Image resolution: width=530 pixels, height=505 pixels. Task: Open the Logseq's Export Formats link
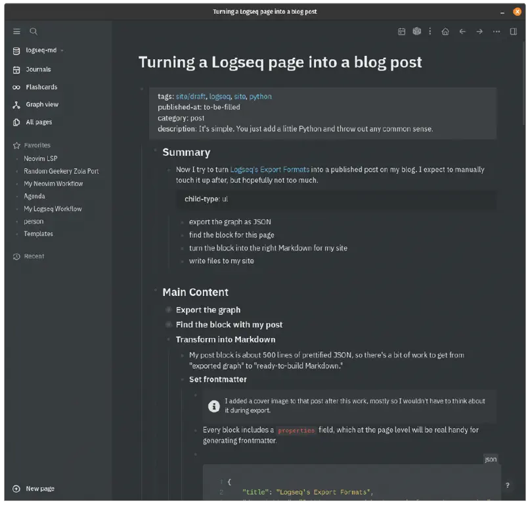pyautogui.click(x=270, y=170)
